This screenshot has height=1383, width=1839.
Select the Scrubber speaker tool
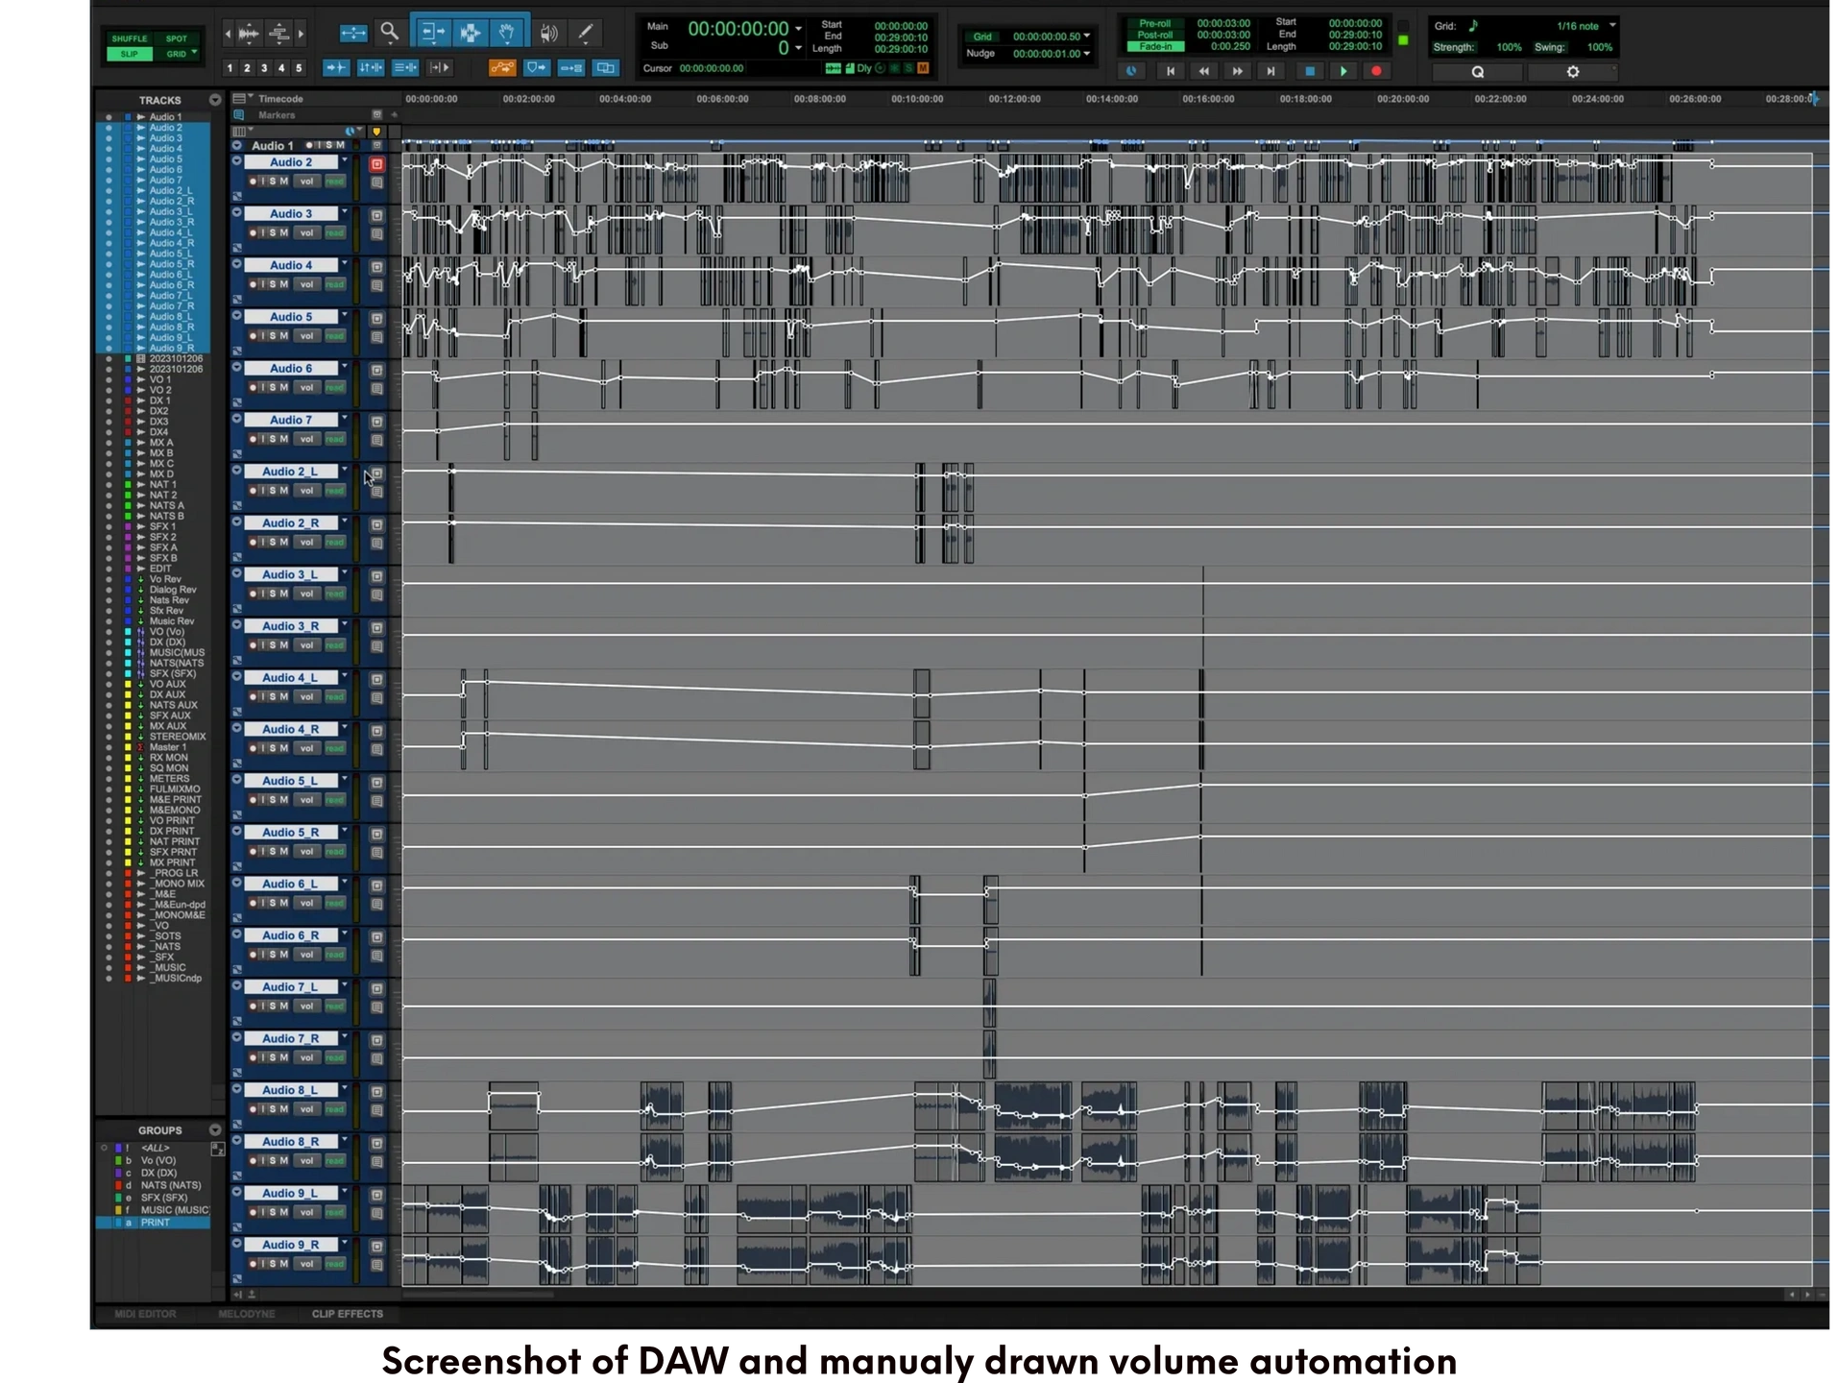coord(548,33)
